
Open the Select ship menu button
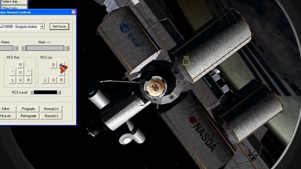(14, 2)
